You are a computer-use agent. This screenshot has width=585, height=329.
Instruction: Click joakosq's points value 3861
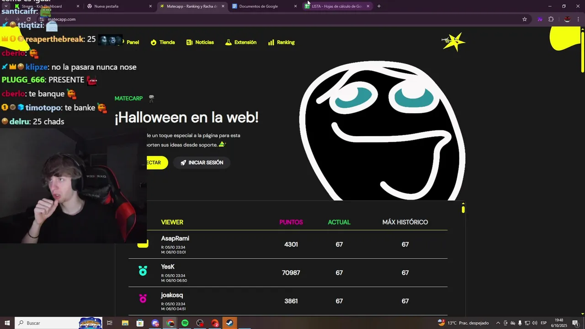(x=291, y=301)
